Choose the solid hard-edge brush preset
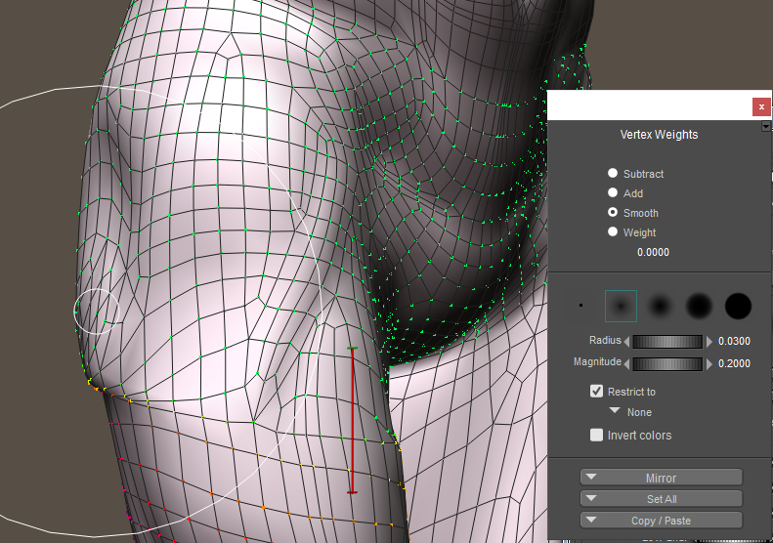This screenshot has width=773, height=543. 738,306
